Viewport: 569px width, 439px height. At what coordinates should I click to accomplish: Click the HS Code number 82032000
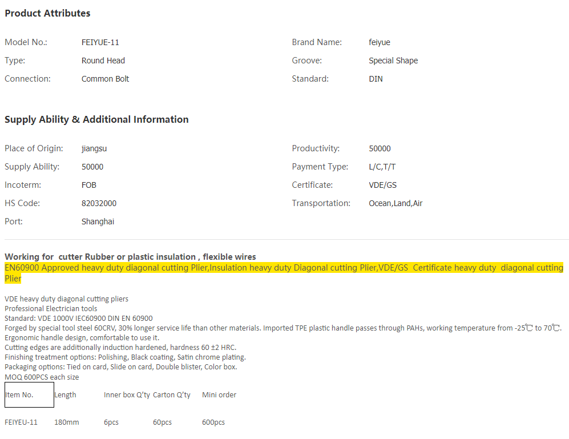(99, 203)
